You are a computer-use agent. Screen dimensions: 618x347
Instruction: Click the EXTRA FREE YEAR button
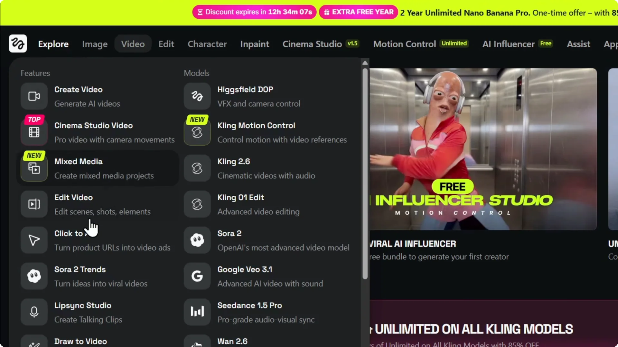(358, 12)
